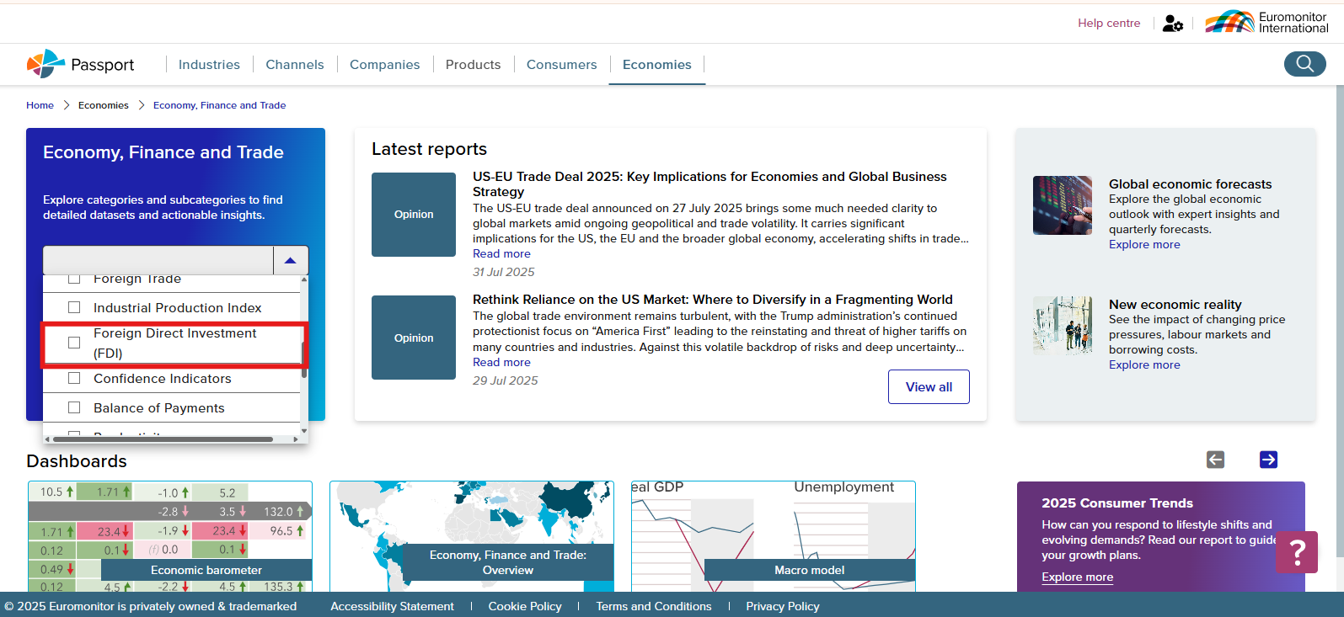Click the Euromonitor International logo

pyautogui.click(x=1266, y=22)
